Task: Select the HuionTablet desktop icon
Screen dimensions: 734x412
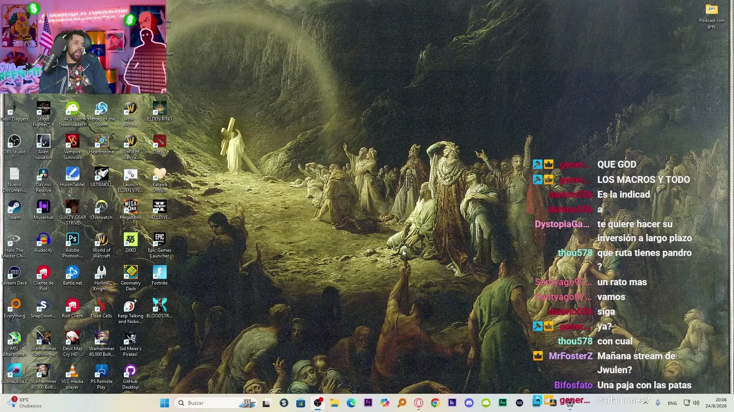Action: [72, 177]
